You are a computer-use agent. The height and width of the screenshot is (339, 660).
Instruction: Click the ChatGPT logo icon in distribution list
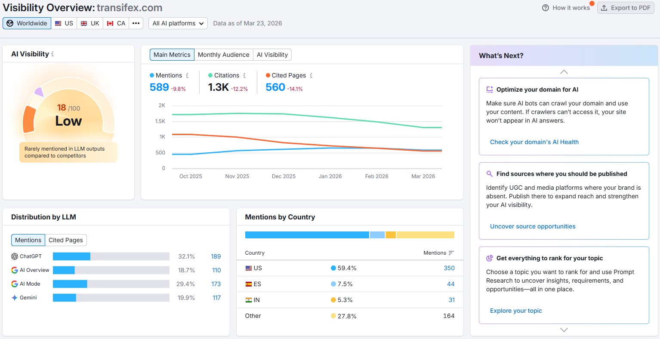pos(15,256)
